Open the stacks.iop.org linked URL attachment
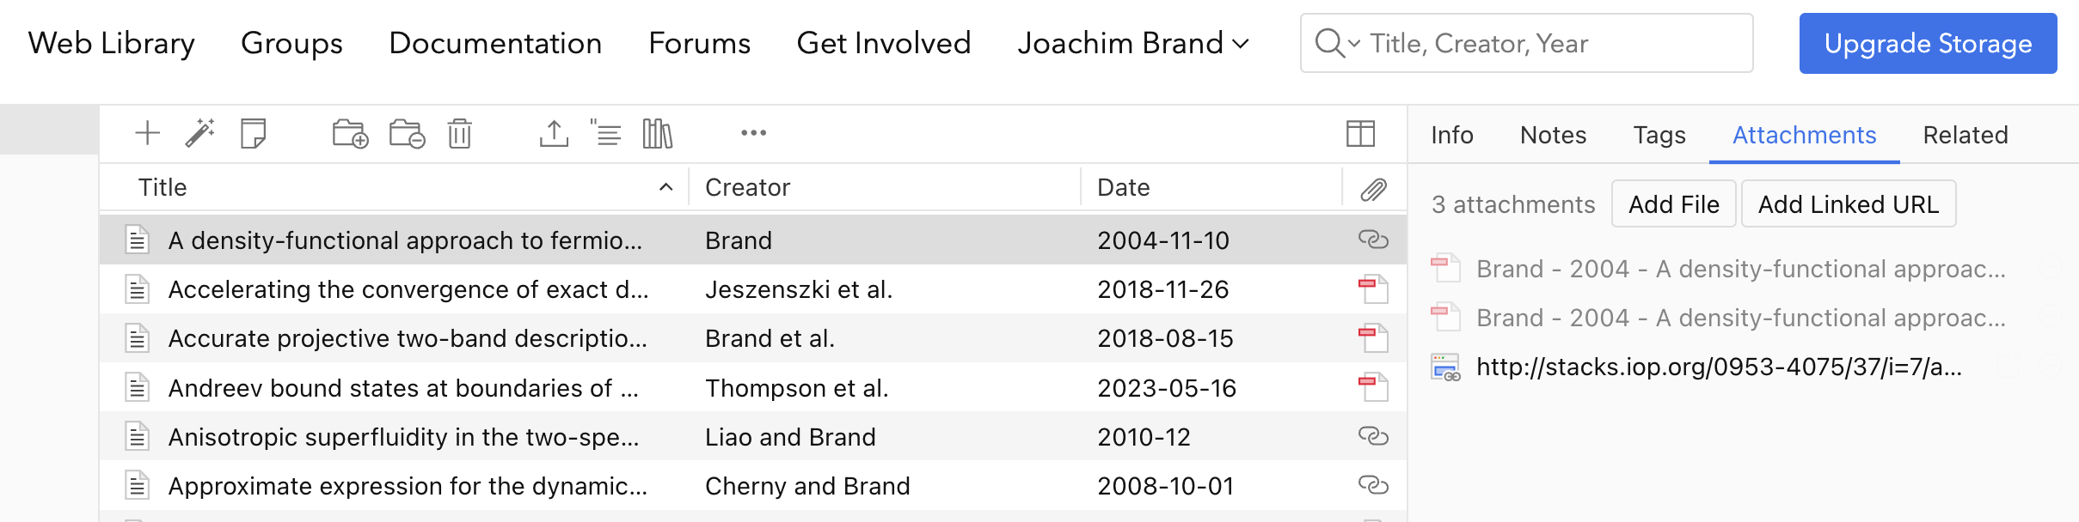Screen dimensions: 2079x522 [1718, 367]
